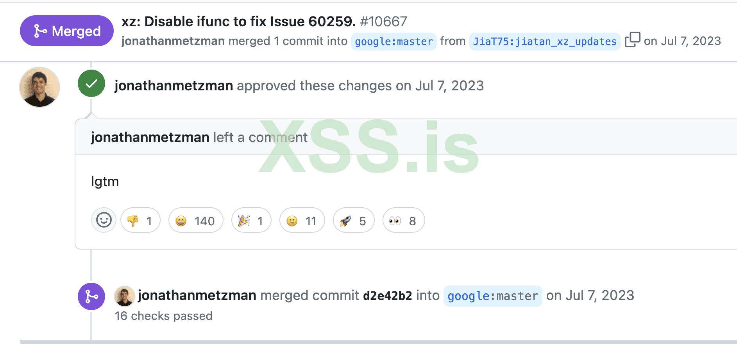Open commit d2e42b2
Screen dimensions: 737x352
click(x=387, y=296)
